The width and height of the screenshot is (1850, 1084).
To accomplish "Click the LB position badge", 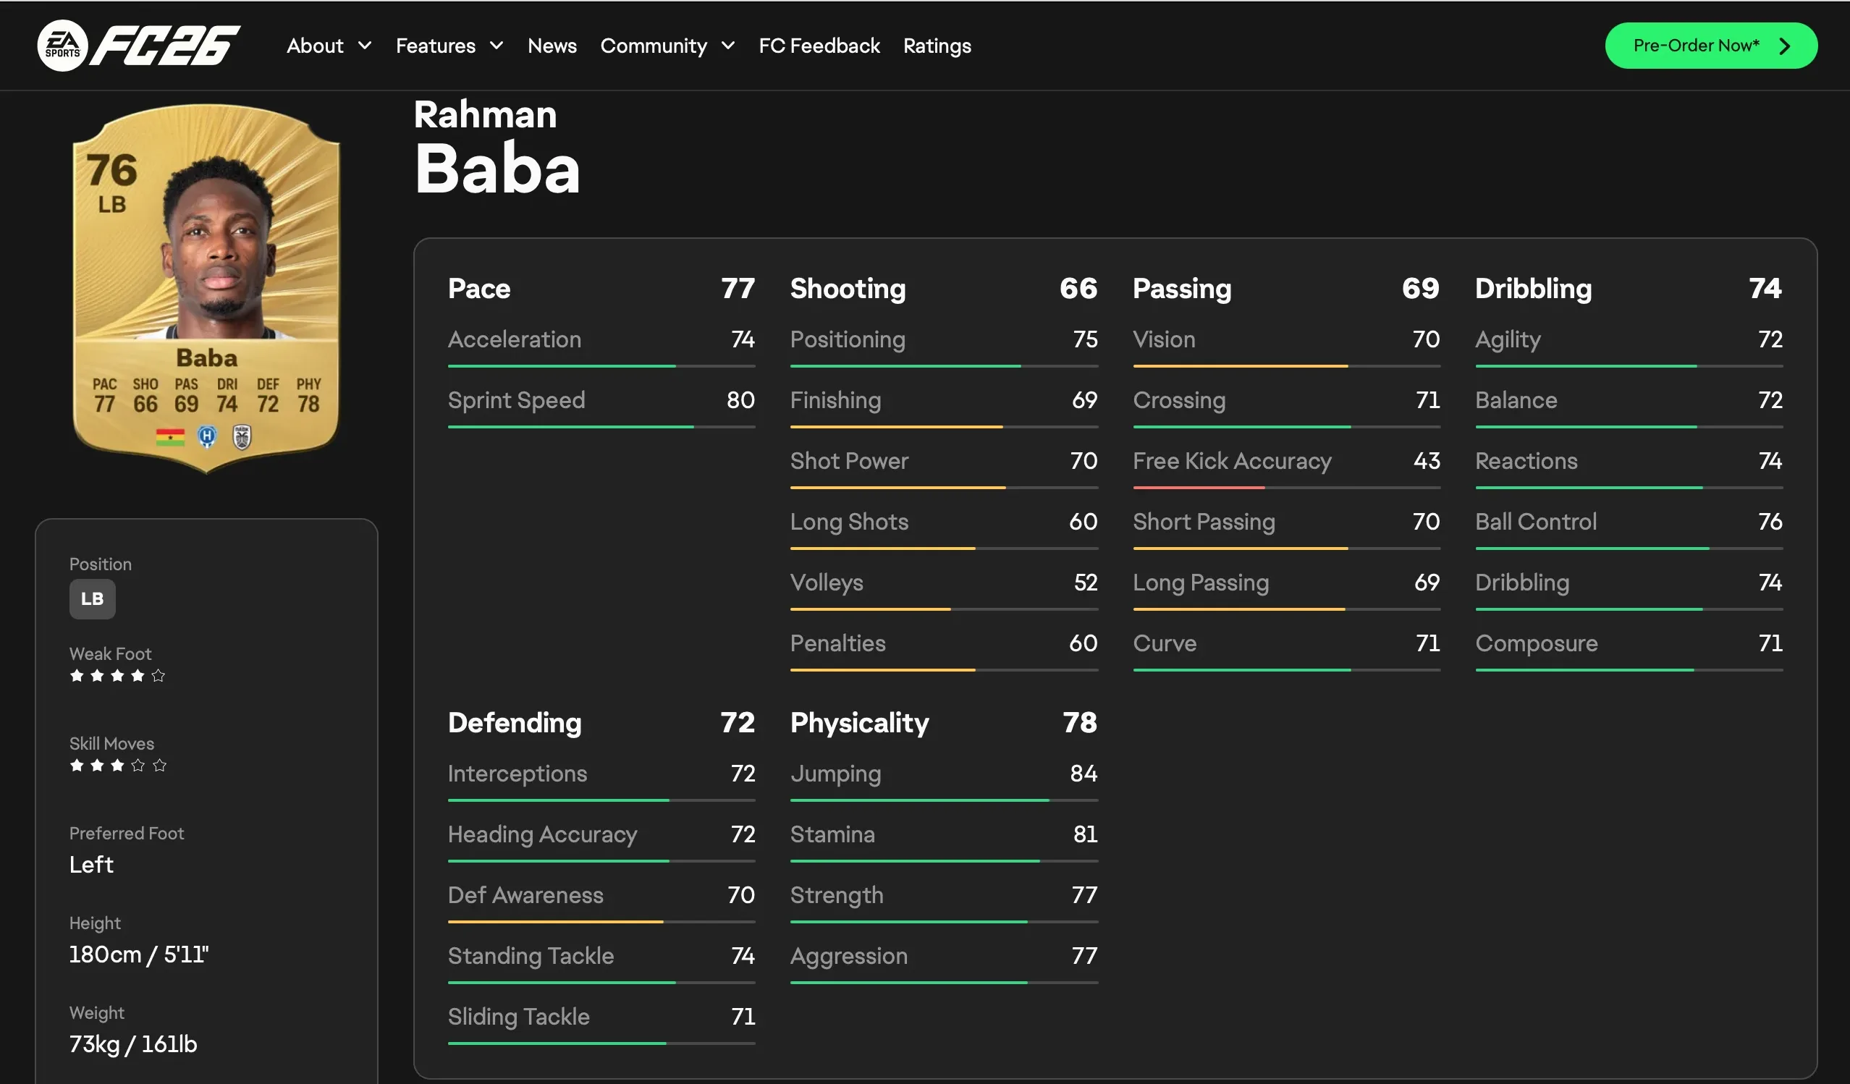I will click(93, 599).
